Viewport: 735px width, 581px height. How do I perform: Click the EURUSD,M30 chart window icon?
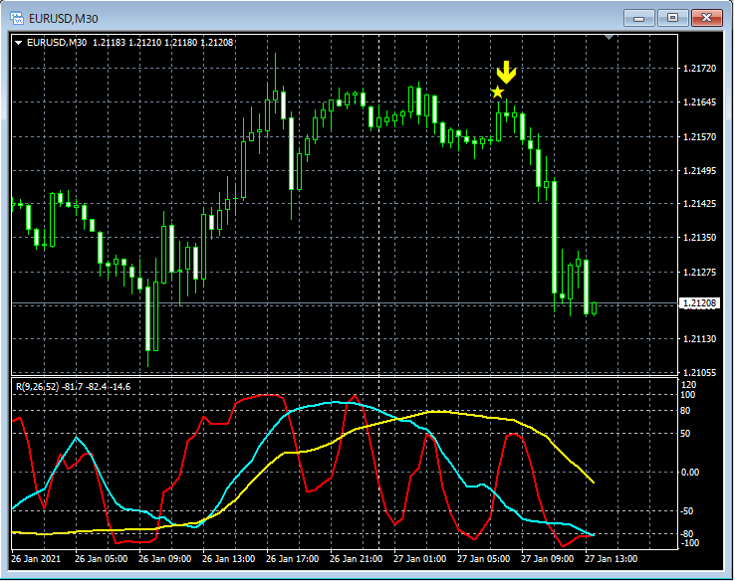tap(17, 18)
